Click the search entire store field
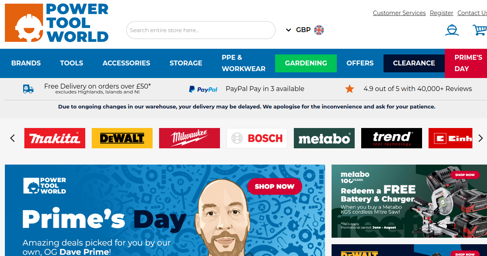Viewport: 487px width, 256px height. (201, 30)
